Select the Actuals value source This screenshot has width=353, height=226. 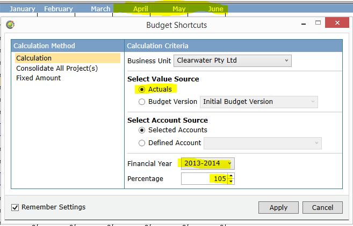click(142, 89)
